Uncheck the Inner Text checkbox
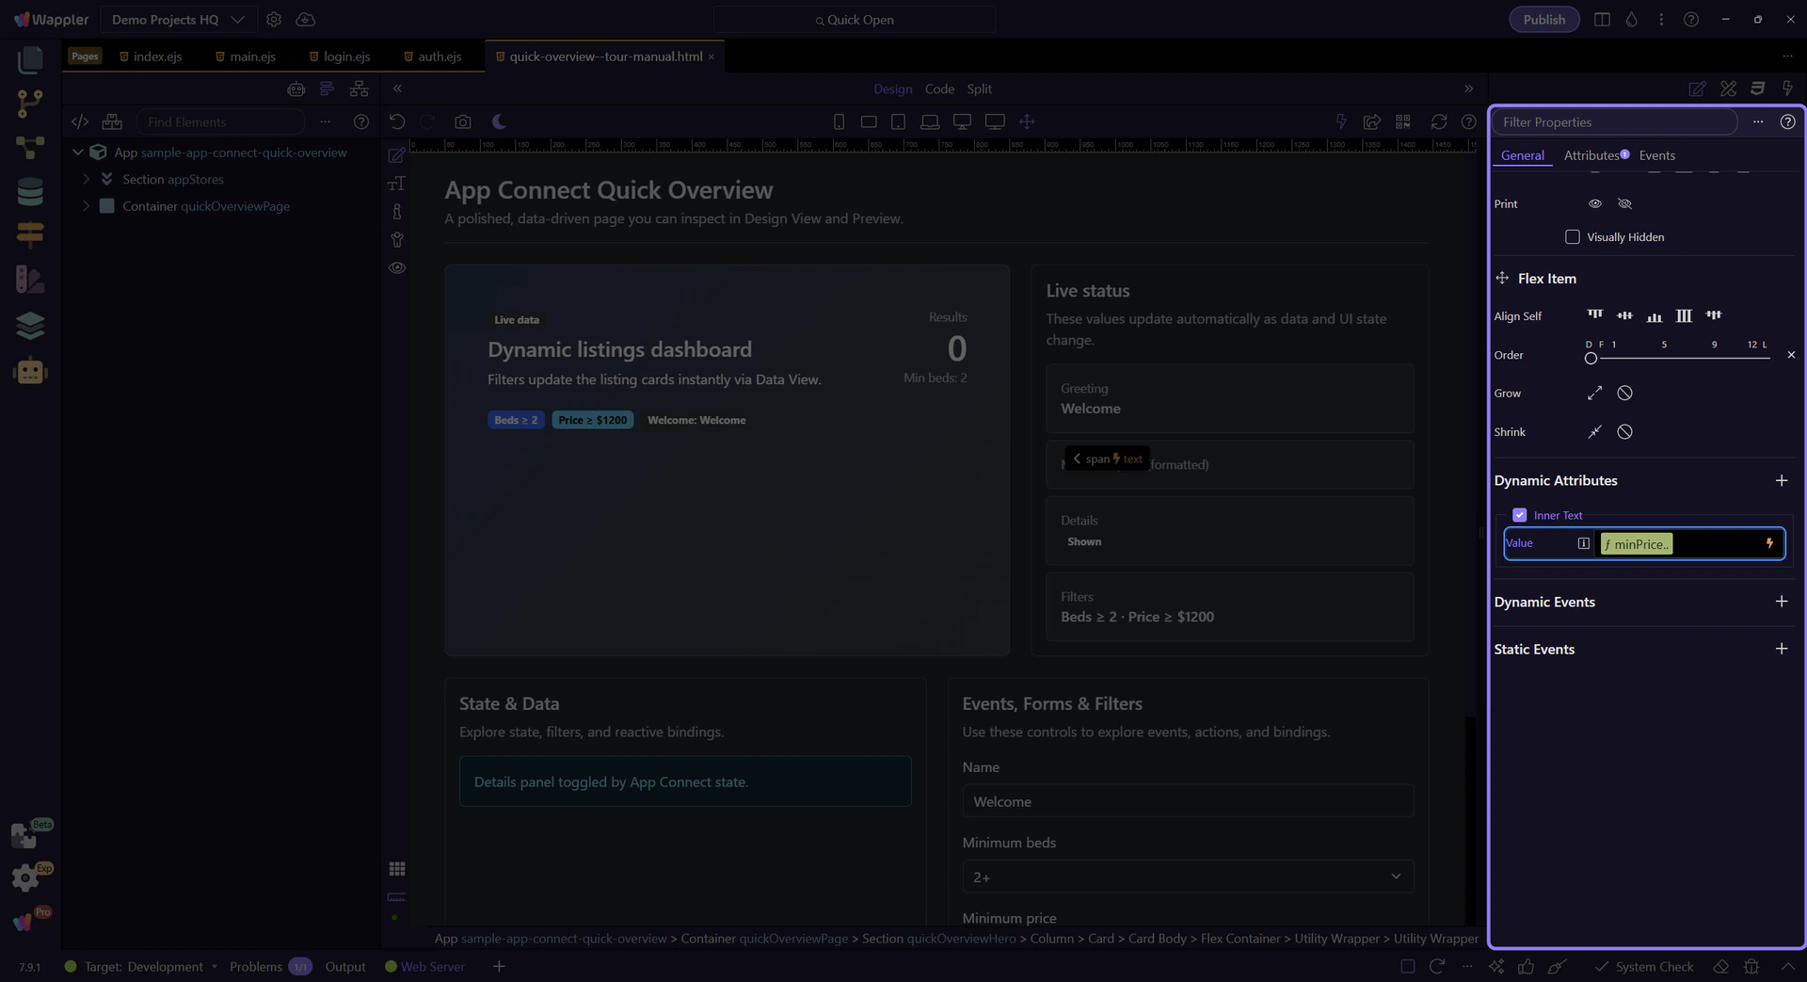The height and width of the screenshot is (982, 1807). pos(1519,515)
